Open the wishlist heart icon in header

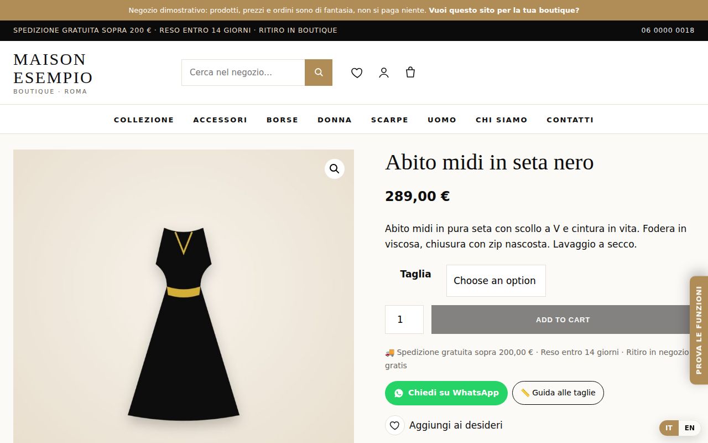[357, 73]
